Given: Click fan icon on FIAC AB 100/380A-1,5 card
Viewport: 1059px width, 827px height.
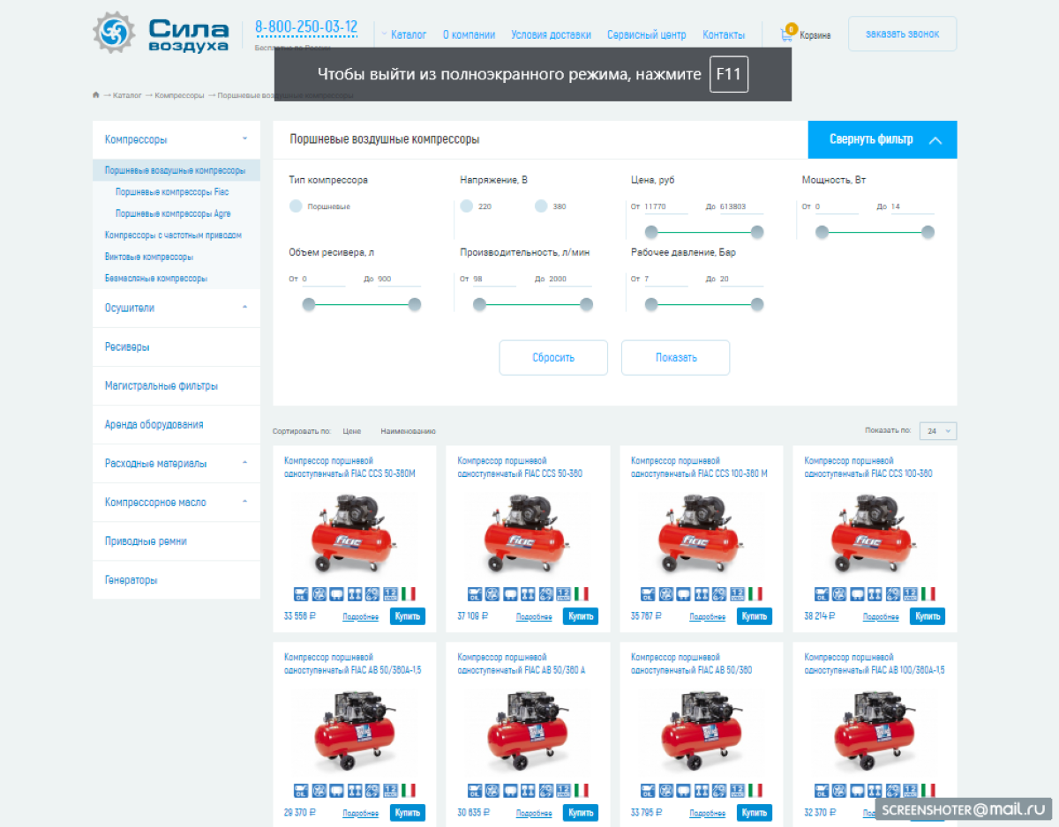Looking at the screenshot, I should pyautogui.click(x=840, y=791).
